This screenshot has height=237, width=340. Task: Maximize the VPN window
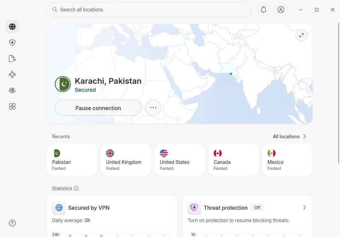[317, 10]
